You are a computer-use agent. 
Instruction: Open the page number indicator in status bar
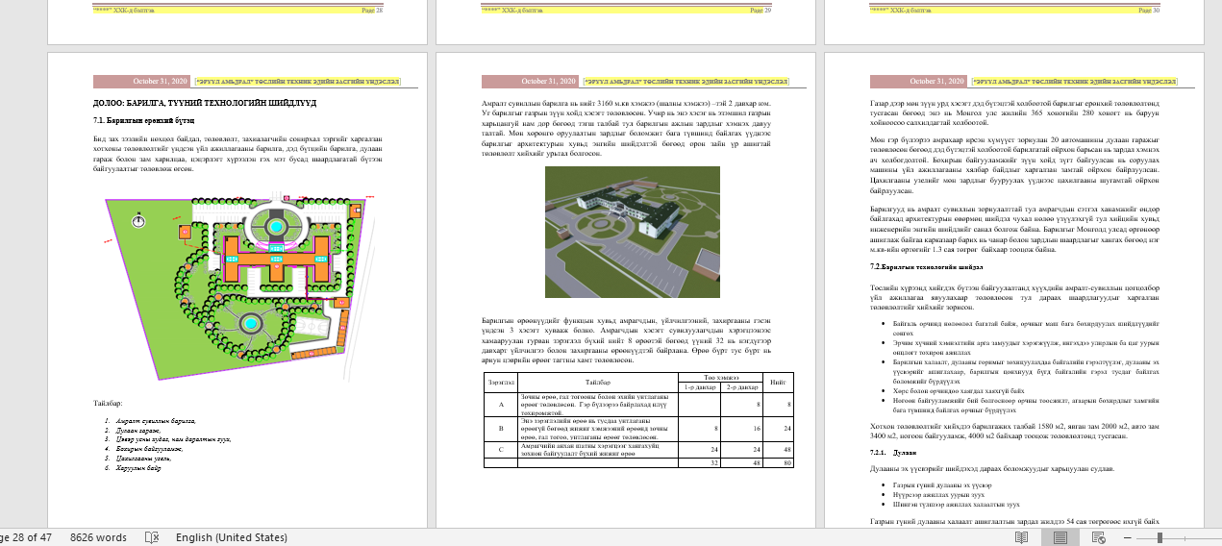point(26,537)
